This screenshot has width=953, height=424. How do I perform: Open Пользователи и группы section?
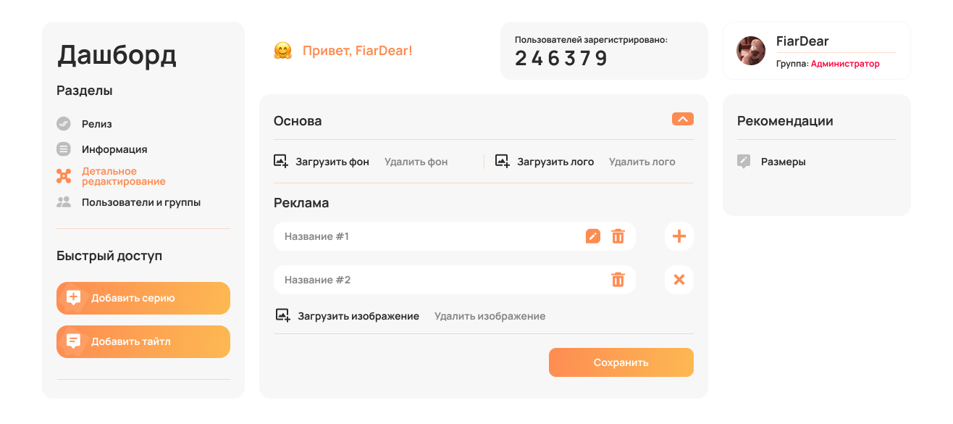(x=140, y=202)
